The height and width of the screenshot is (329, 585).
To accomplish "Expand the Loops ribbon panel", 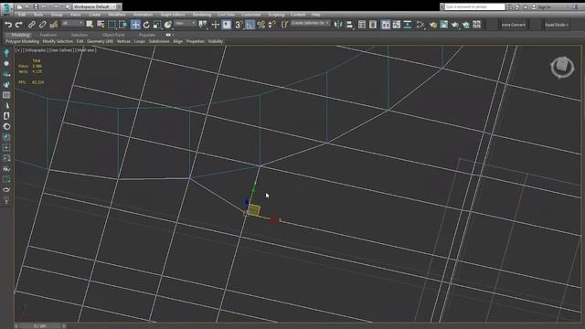I will [x=140, y=41].
